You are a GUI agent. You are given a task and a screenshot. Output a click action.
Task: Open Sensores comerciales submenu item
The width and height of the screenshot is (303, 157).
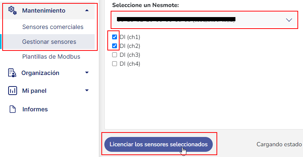(53, 27)
